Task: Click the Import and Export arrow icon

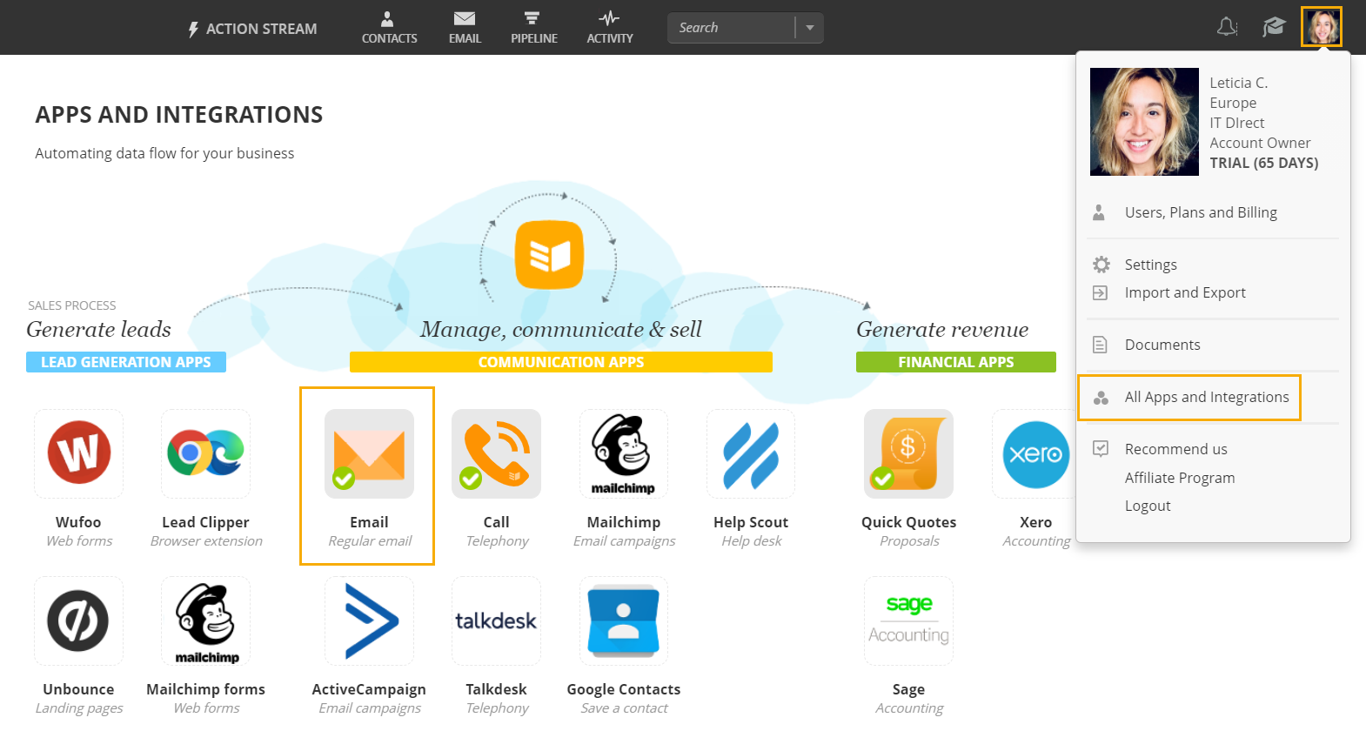Action: click(x=1101, y=292)
